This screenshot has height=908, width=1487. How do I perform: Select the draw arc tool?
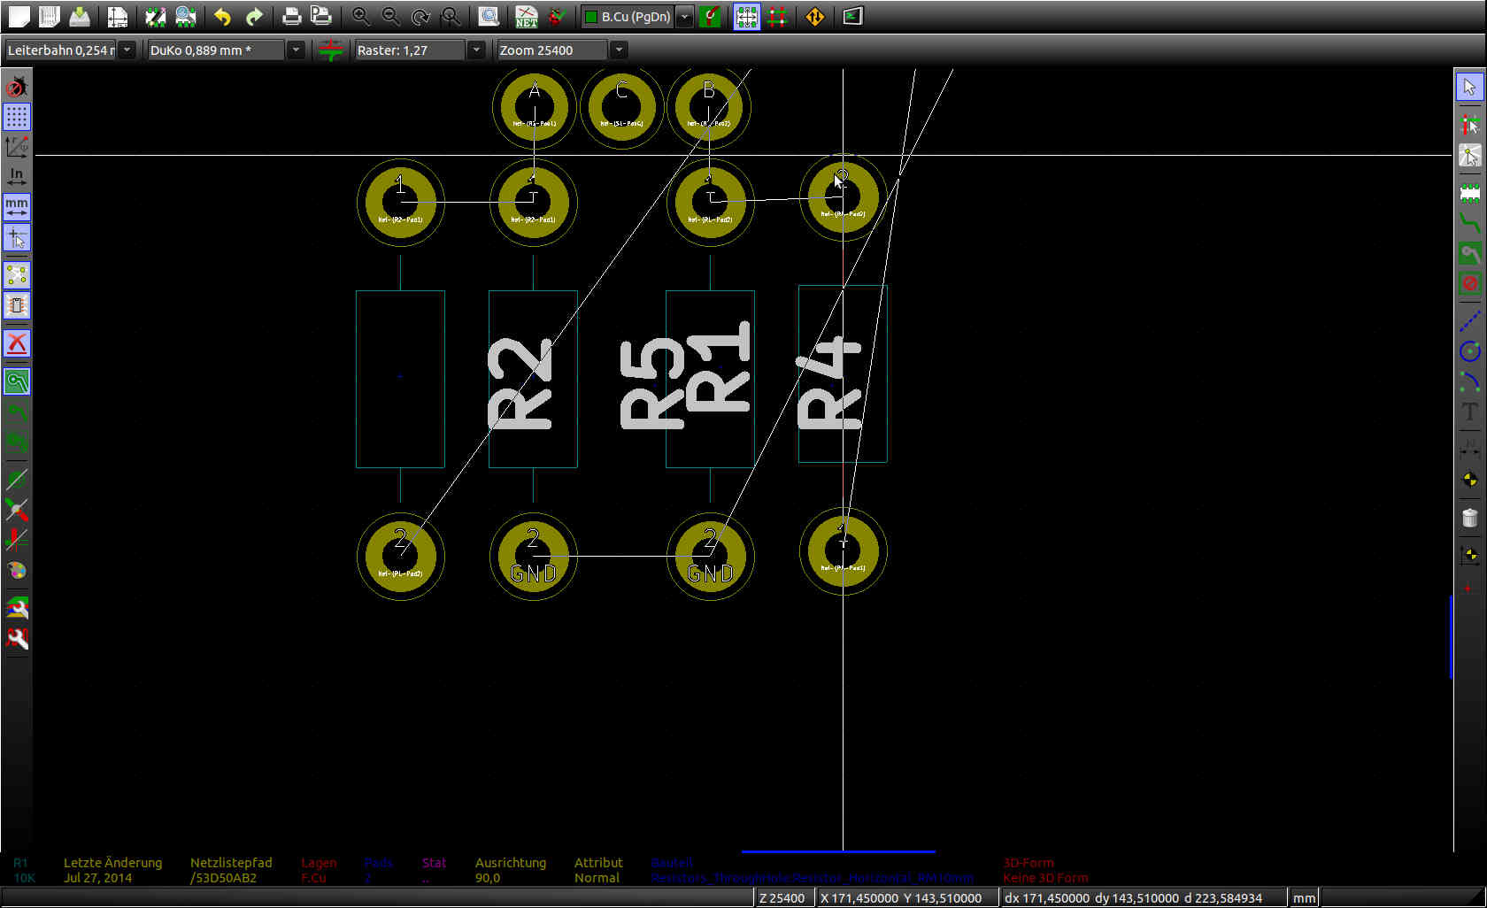click(1469, 382)
